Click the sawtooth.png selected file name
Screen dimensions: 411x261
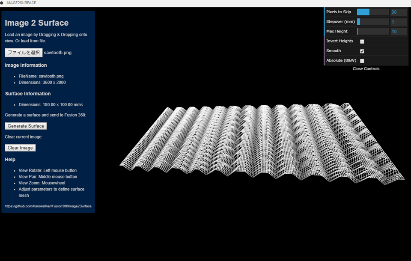click(x=58, y=53)
